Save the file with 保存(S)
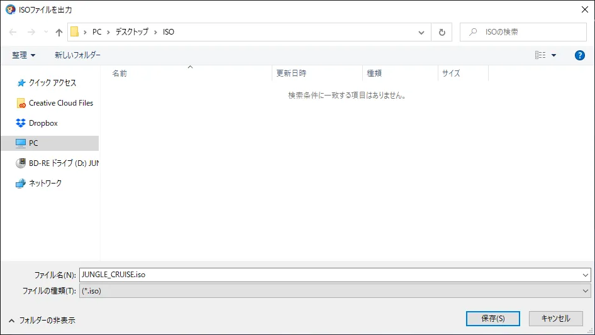 click(493, 319)
